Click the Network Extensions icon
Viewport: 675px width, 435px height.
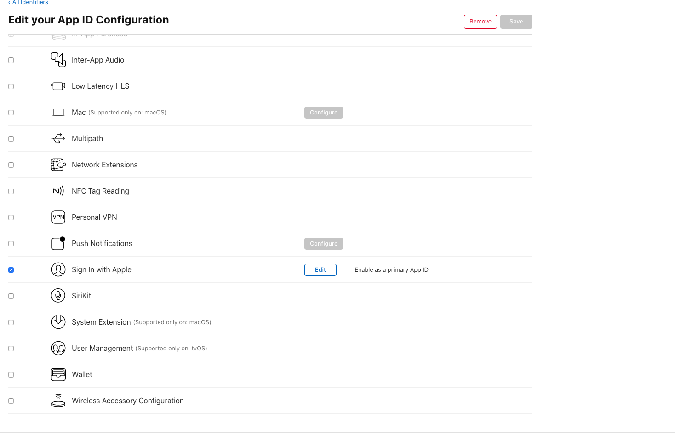58,165
